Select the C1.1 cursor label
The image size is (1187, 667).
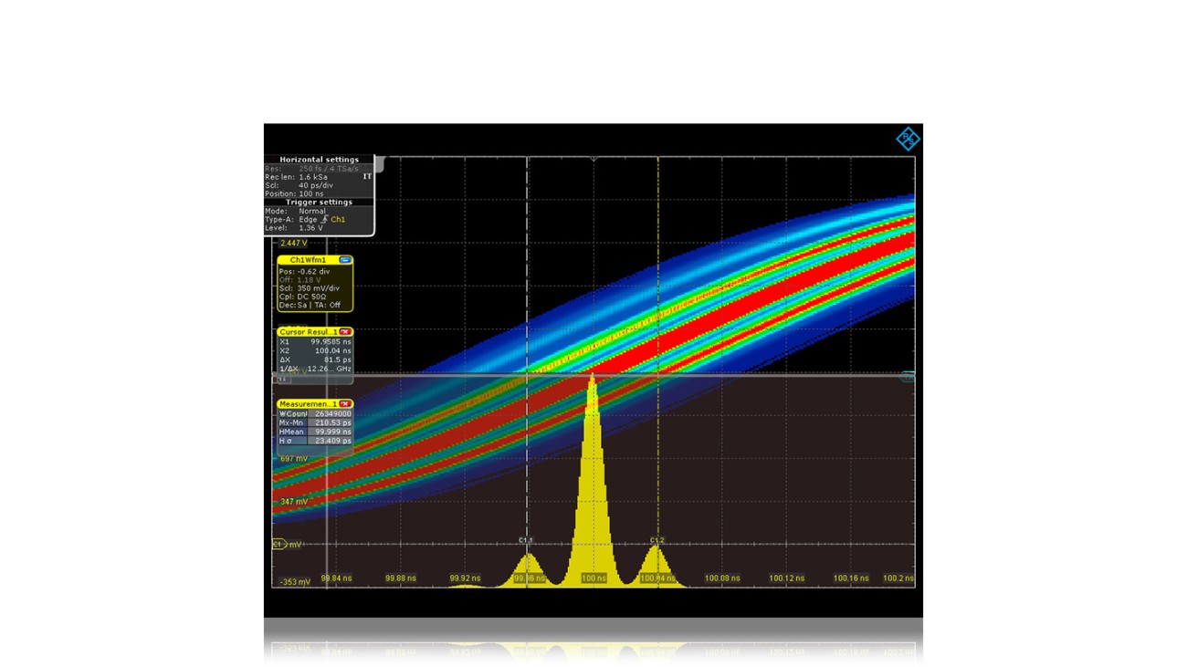tap(526, 541)
